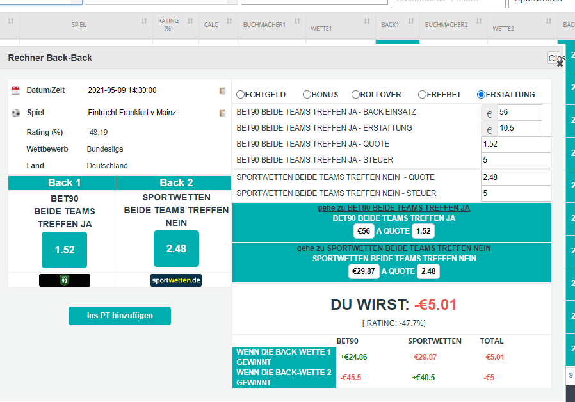Image resolution: width=575 pixels, height=402 pixels.
Task: Select the ECHTGELD radio option
Action: click(240, 95)
